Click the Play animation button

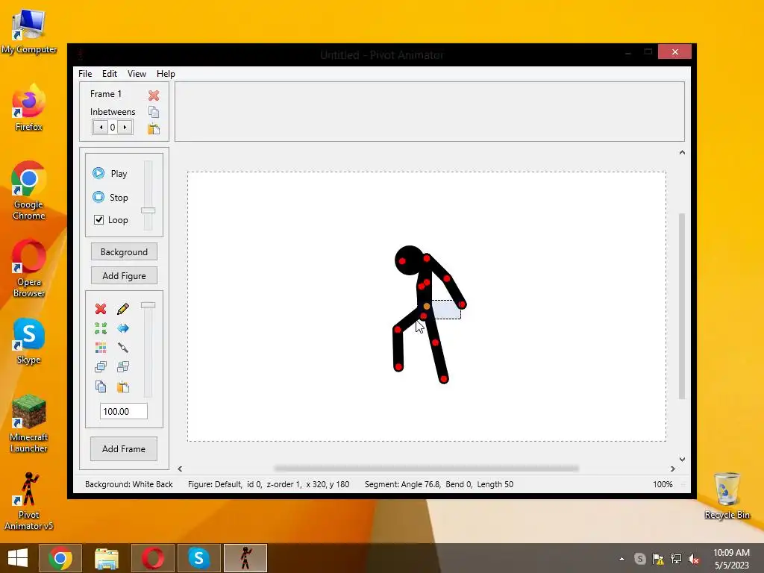tap(110, 173)
